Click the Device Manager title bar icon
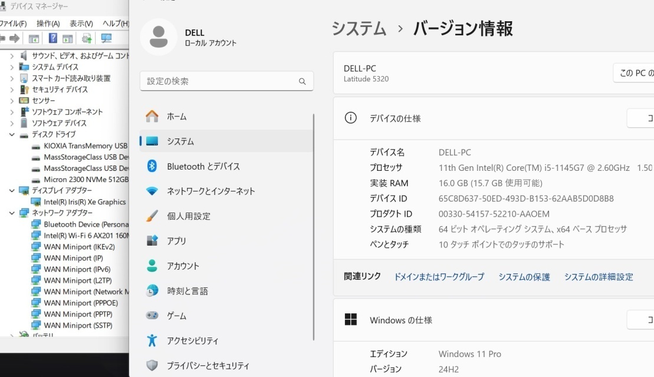Screen dimensions: 654x377 [x=3, y=6]
